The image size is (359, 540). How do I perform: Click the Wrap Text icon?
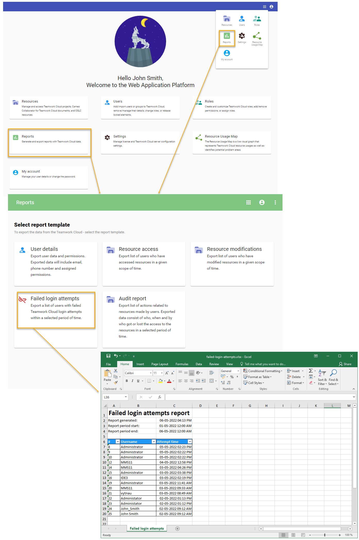pyautogui.click(x=212, y=373)
